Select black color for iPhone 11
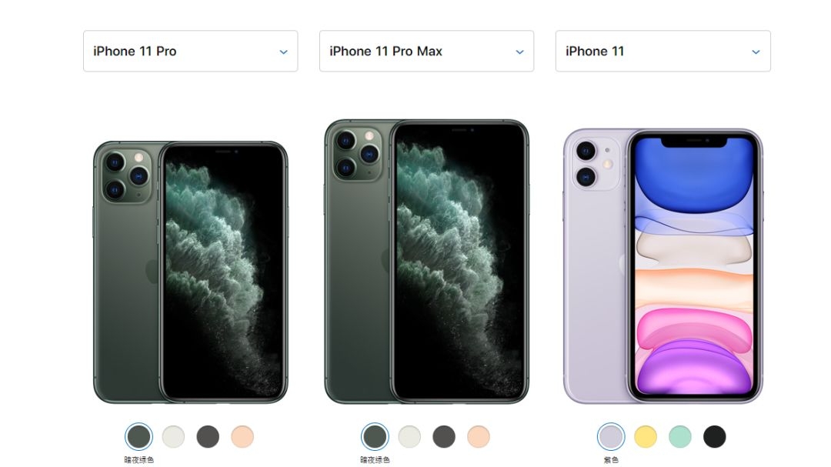The image size is (831, 467). [x=714, y=437]
